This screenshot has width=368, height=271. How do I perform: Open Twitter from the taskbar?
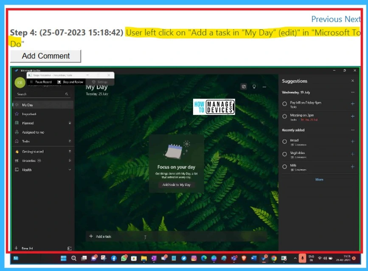(184, 258)
